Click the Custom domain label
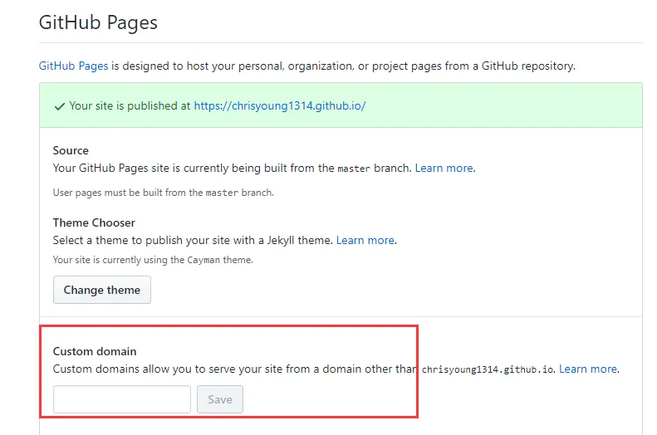Screen dimensions: 657x435 (95, 351)
